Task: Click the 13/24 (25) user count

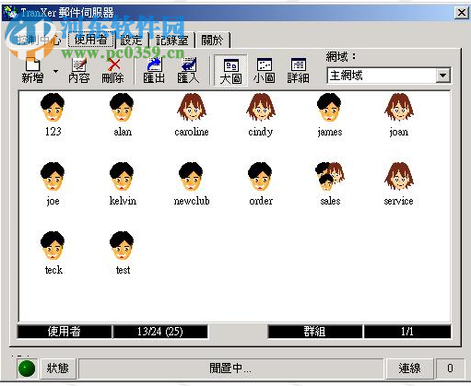Action: [160, 332]
